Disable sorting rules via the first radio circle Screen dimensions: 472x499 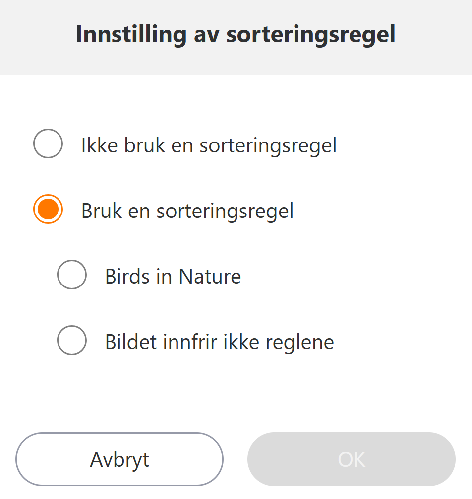tap(48, 143)
